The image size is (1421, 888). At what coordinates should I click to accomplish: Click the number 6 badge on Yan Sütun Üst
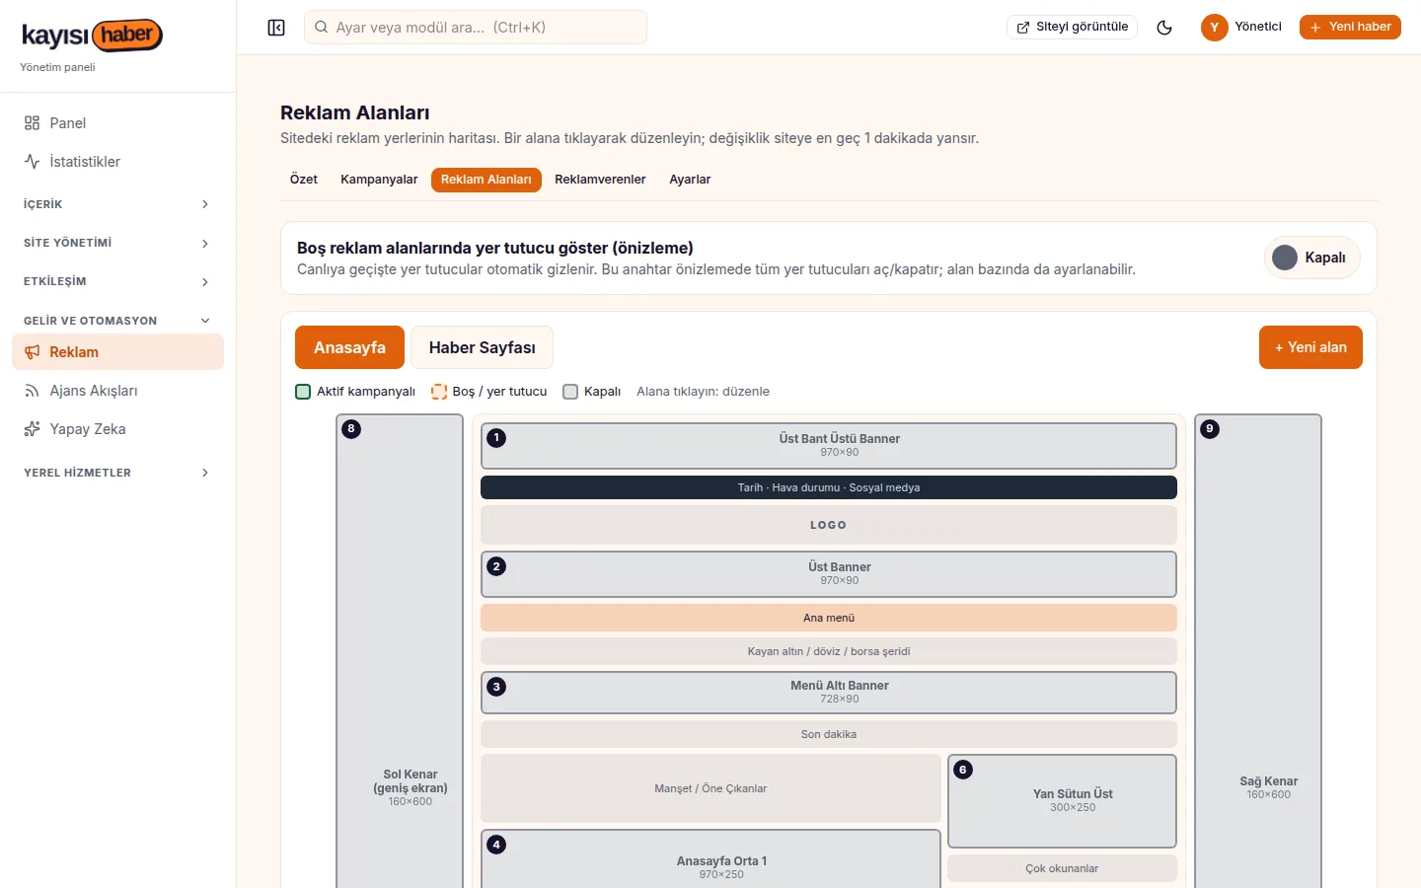pos(963,770)
